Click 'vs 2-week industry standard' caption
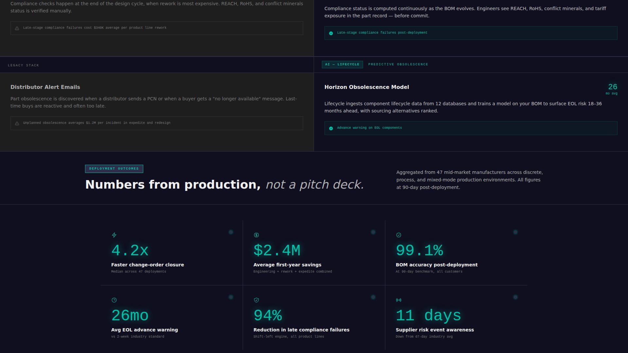The width and height of the screenshot is (628, 353). (138, 337)
